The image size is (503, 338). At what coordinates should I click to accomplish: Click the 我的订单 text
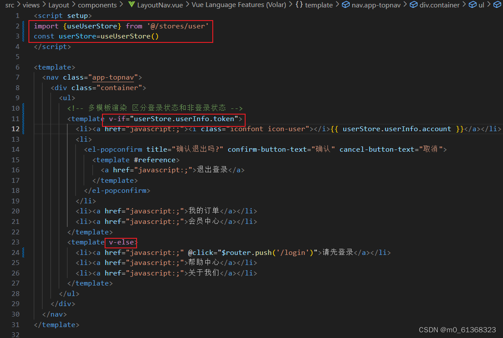tap(204, 211)
